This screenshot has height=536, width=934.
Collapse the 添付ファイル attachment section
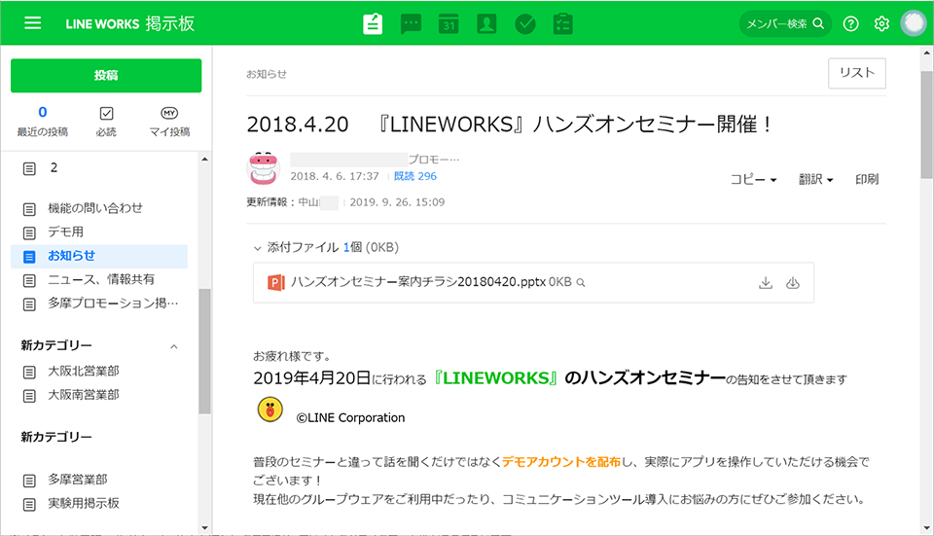point(257,248)
